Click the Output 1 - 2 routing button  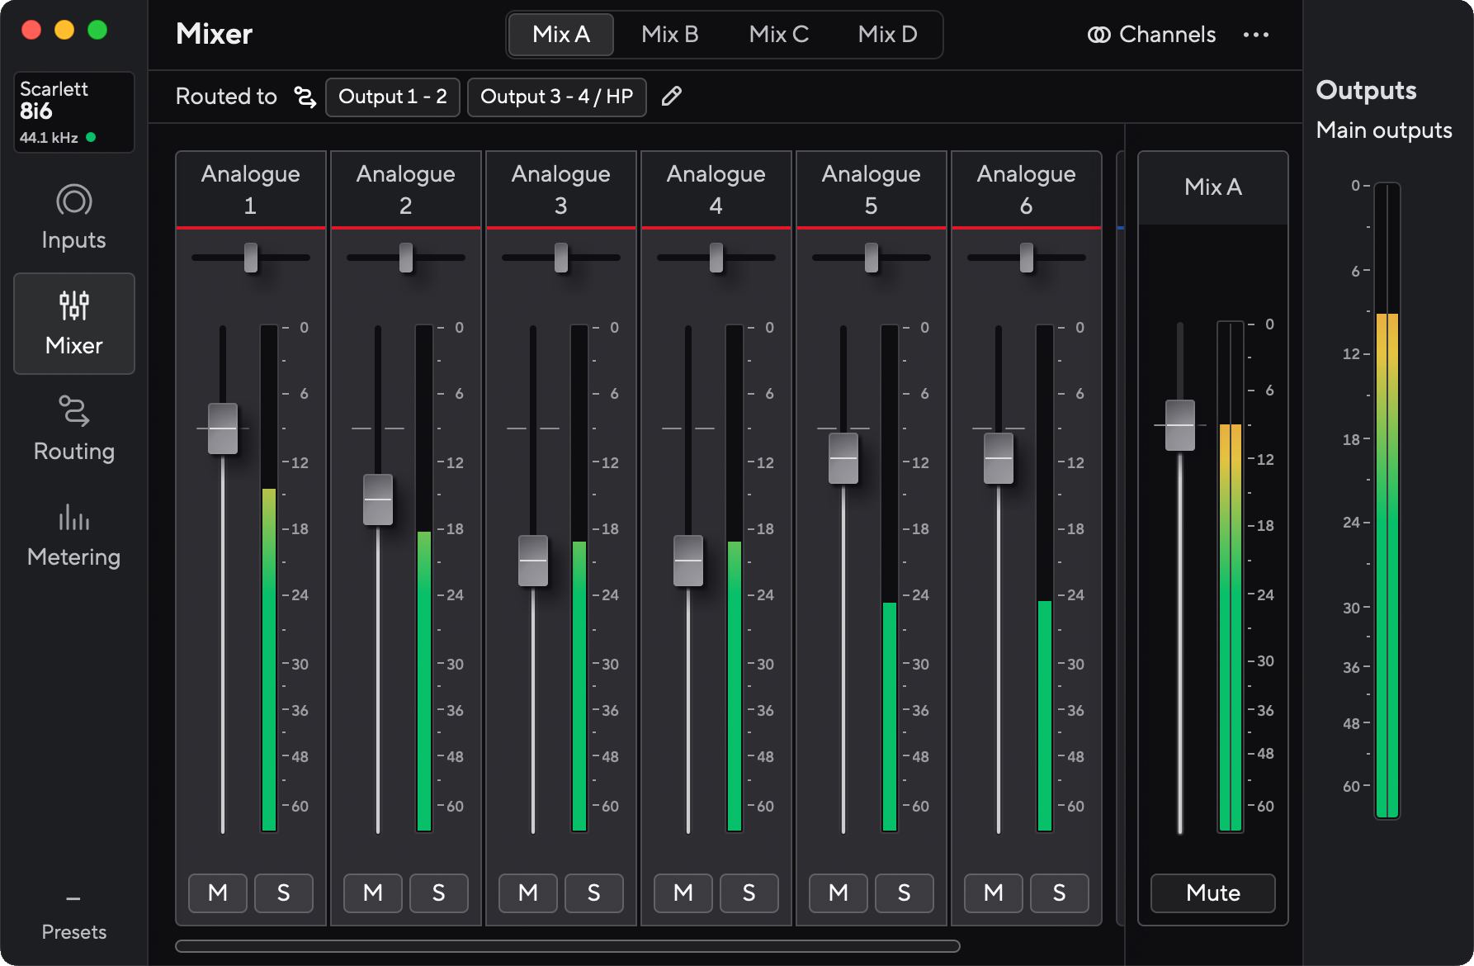[x=393, y=97]
